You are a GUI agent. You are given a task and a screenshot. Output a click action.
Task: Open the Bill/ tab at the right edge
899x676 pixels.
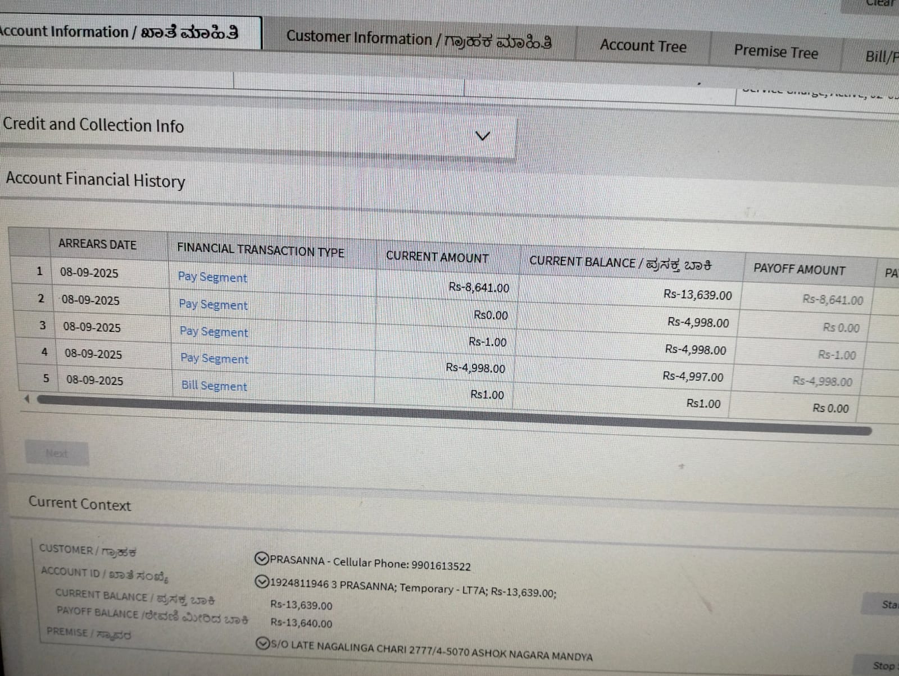882,57
